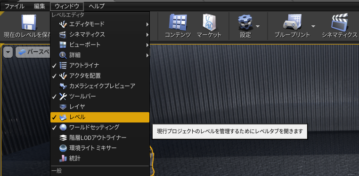Toggle the ツールバー checked item

point(100,96)
